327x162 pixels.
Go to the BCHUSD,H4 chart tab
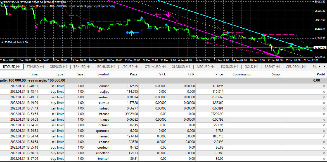pos(106,67)
